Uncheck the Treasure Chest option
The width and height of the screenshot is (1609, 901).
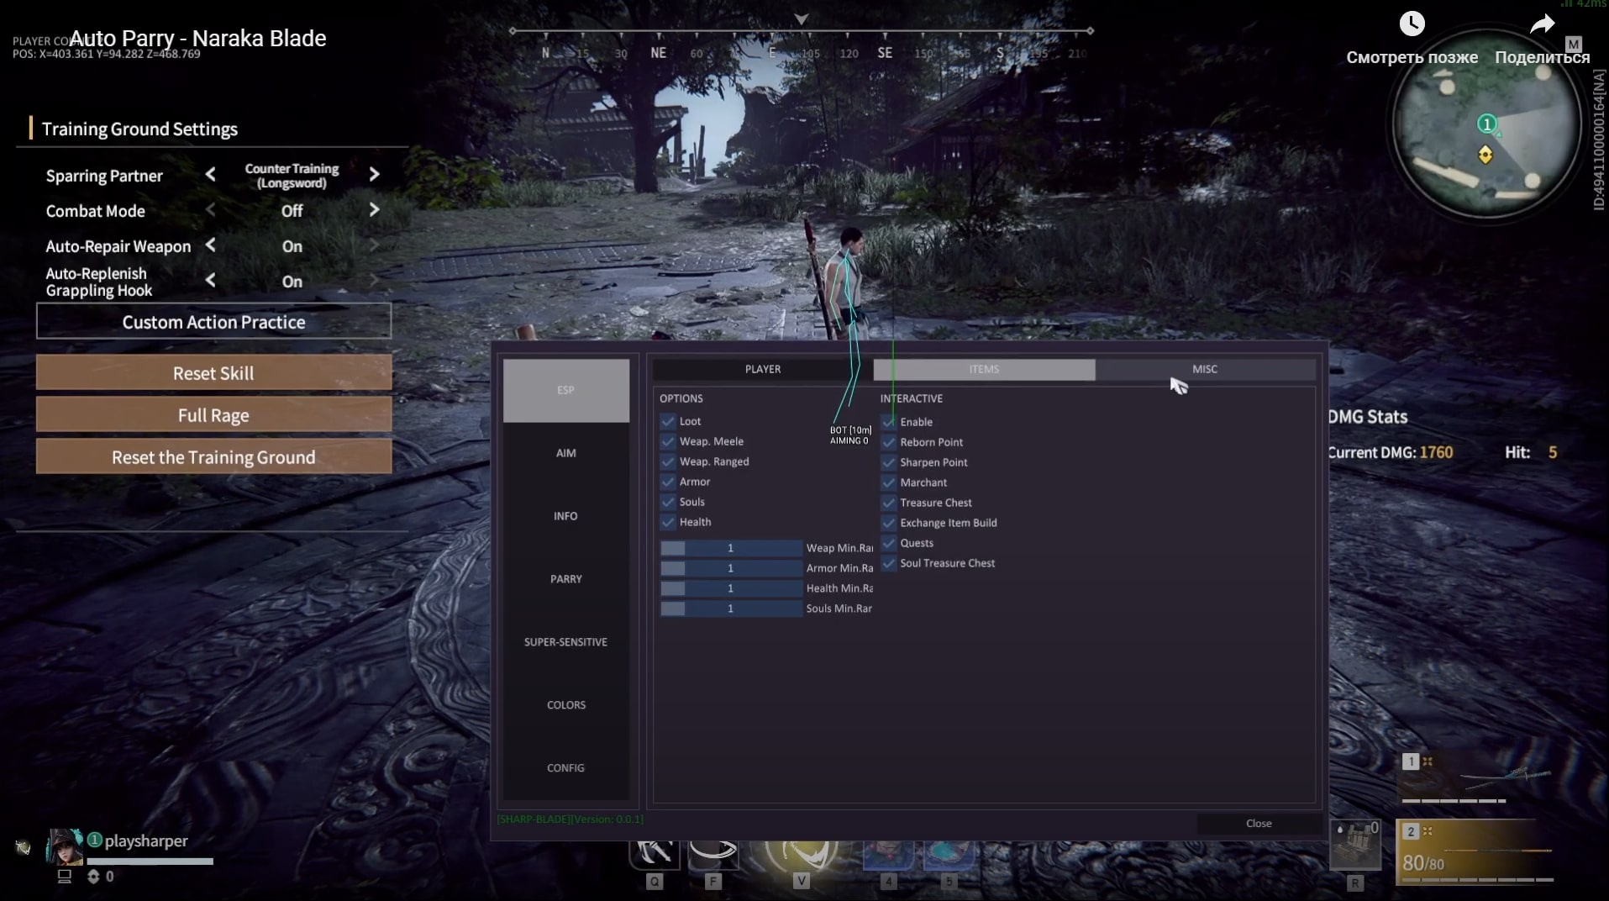(889, 503)
